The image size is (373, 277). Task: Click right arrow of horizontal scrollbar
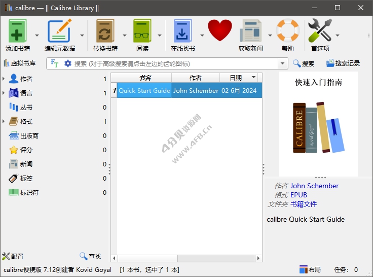pyautogui.click(x=258, y=258)
